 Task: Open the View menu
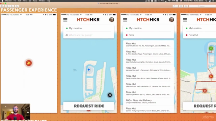(25, 1)
